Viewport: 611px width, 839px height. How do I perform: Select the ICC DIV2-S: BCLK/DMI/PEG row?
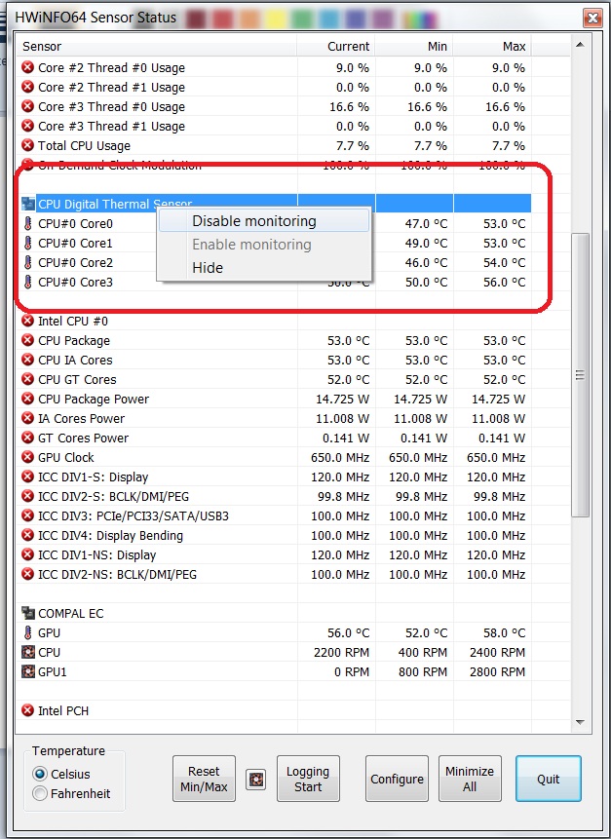pos(274,497)
